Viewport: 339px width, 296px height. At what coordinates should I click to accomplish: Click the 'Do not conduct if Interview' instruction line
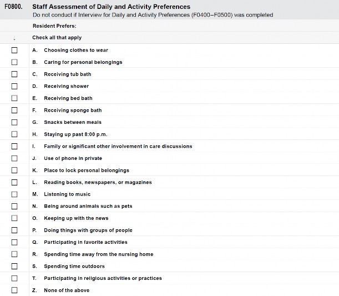(153, 15)
